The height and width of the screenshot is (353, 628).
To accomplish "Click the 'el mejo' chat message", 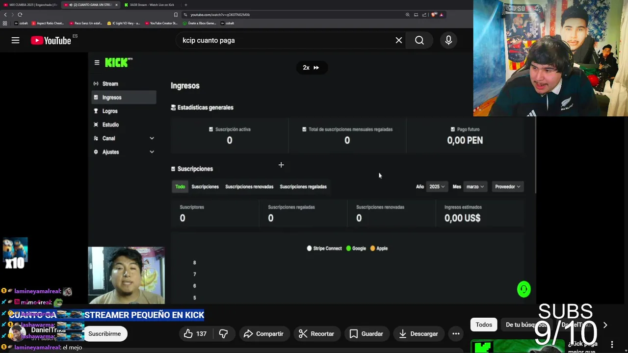I will 72,348.
